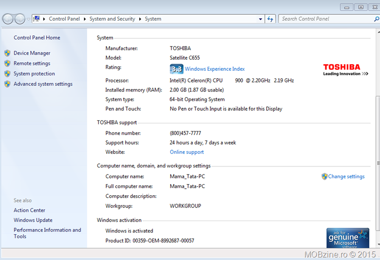Refresh the Control Panel page
This screenshot has height=260, width=380.
pos(270,19)
